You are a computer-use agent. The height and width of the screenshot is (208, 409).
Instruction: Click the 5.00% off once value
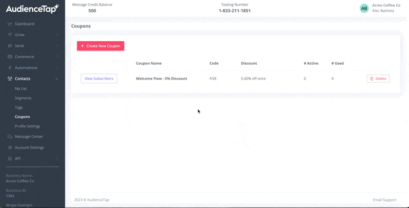(253, 79)
